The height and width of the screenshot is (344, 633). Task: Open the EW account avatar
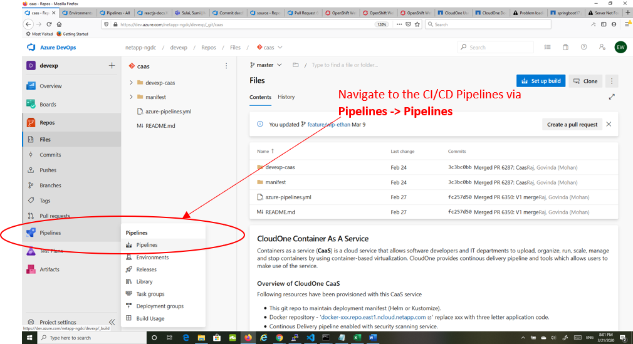pos(620,47)
